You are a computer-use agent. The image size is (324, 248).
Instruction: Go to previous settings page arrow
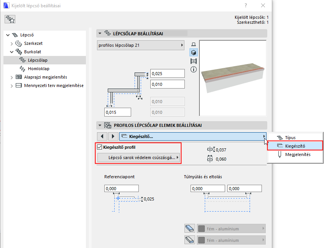click(102, 136)
